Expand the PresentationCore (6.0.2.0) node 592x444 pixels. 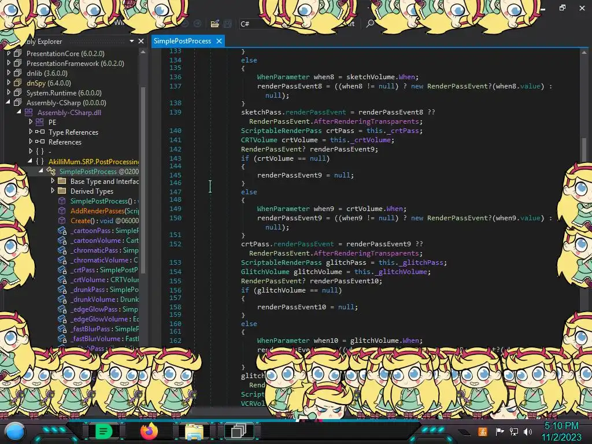click(9, 53)
